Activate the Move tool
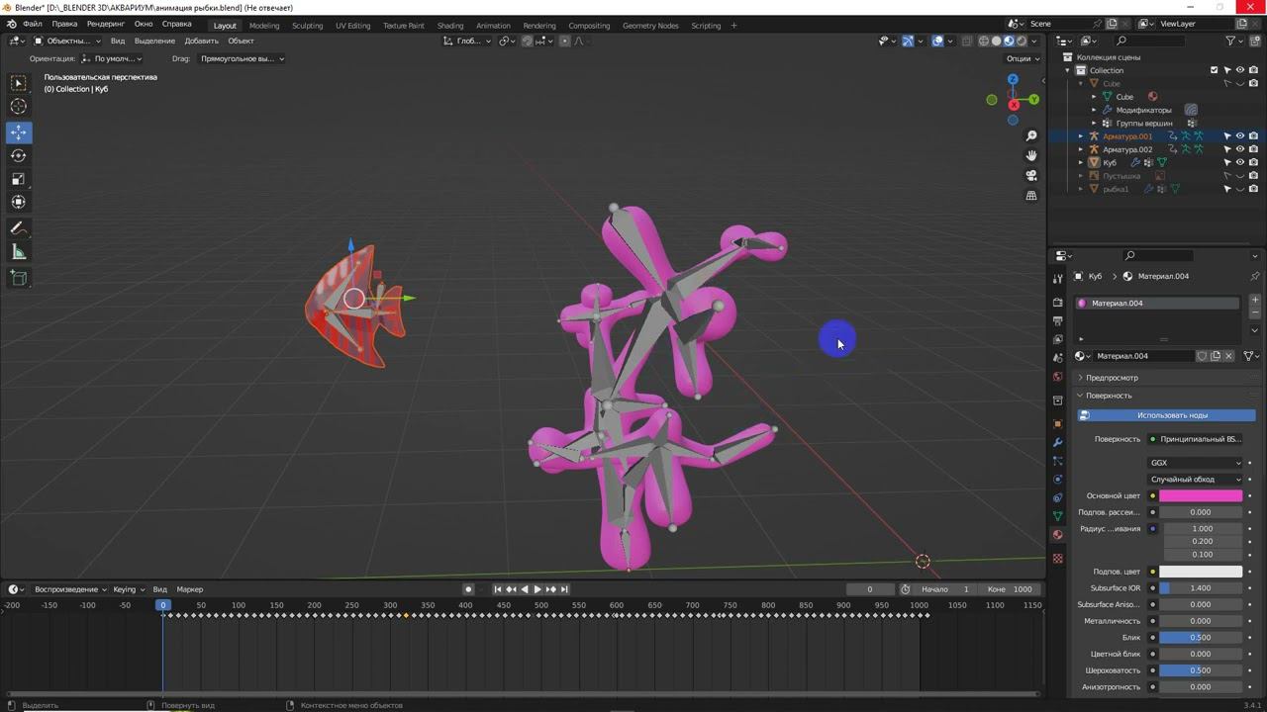The image size is (1267, 712). pos(19,132)
